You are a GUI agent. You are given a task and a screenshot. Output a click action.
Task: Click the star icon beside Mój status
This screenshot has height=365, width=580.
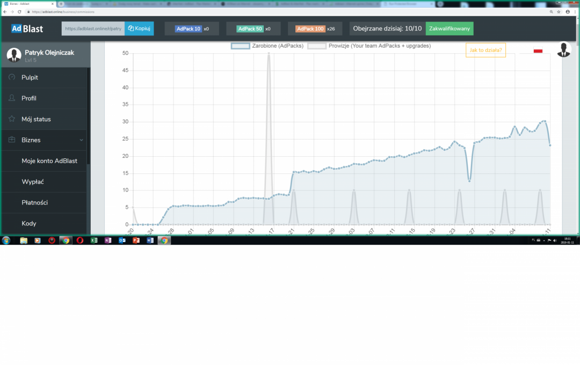coord(11,119)
